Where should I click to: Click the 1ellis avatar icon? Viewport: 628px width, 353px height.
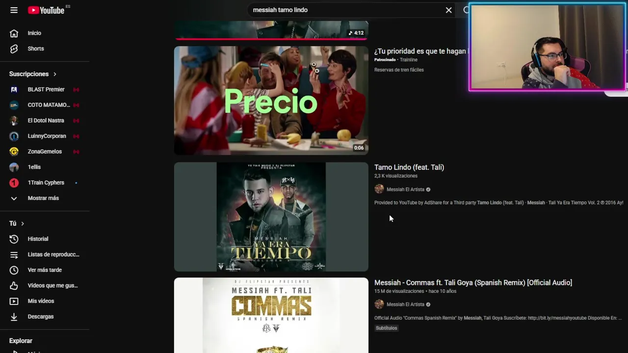pos(14,167)
